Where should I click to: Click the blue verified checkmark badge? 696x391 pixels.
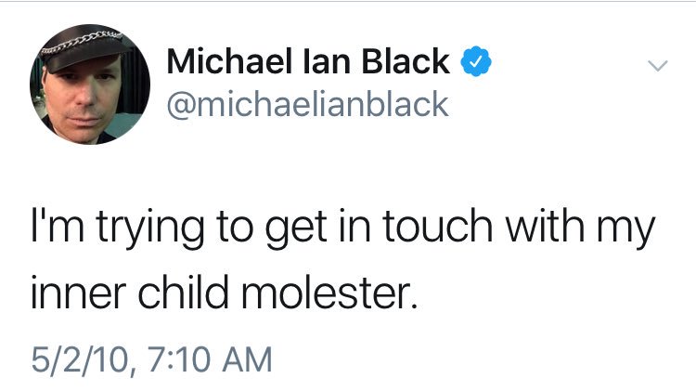(x=475, y=61)
